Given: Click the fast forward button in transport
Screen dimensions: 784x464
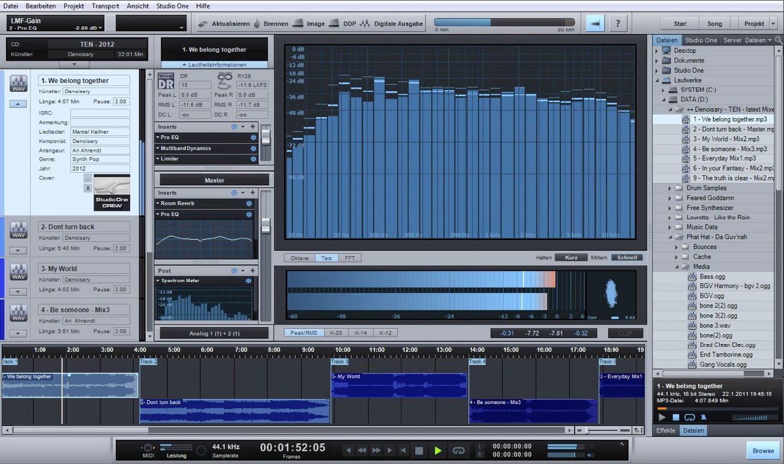Looking at the screenshot, I should tap(376, 450).
